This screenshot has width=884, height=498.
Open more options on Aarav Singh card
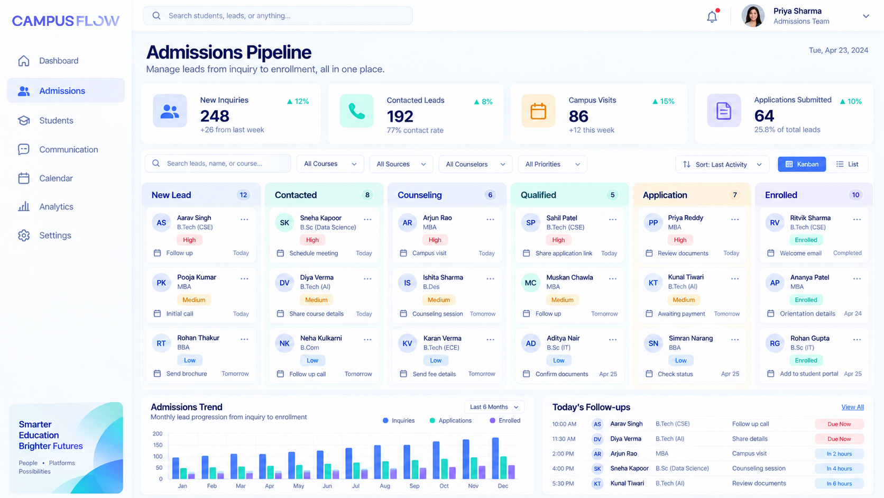click(x=244, y=219)
